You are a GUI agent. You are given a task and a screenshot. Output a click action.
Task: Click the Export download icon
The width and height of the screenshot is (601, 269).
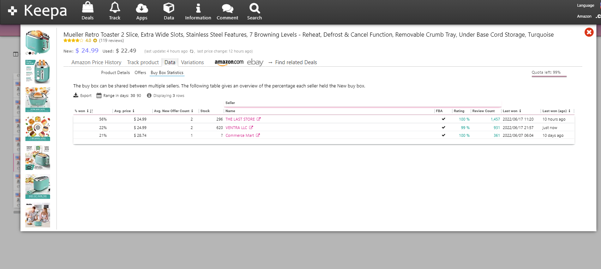(76, 95)
